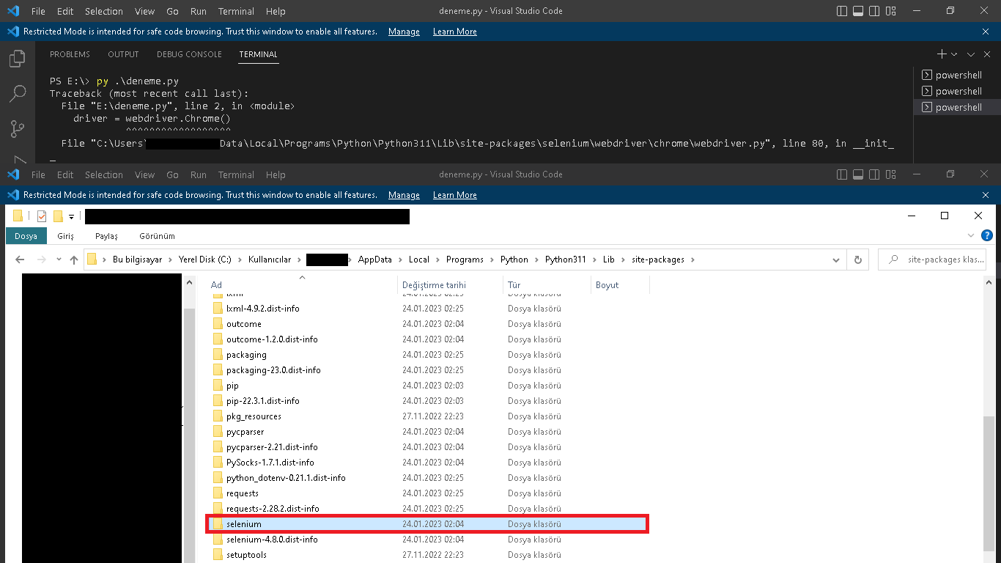This screenshot has width=1001, height=563.
Task: Navigate to Yerel Disk (C:) breadcrumb
Action: pyautogui.click(x=205, y=260)
